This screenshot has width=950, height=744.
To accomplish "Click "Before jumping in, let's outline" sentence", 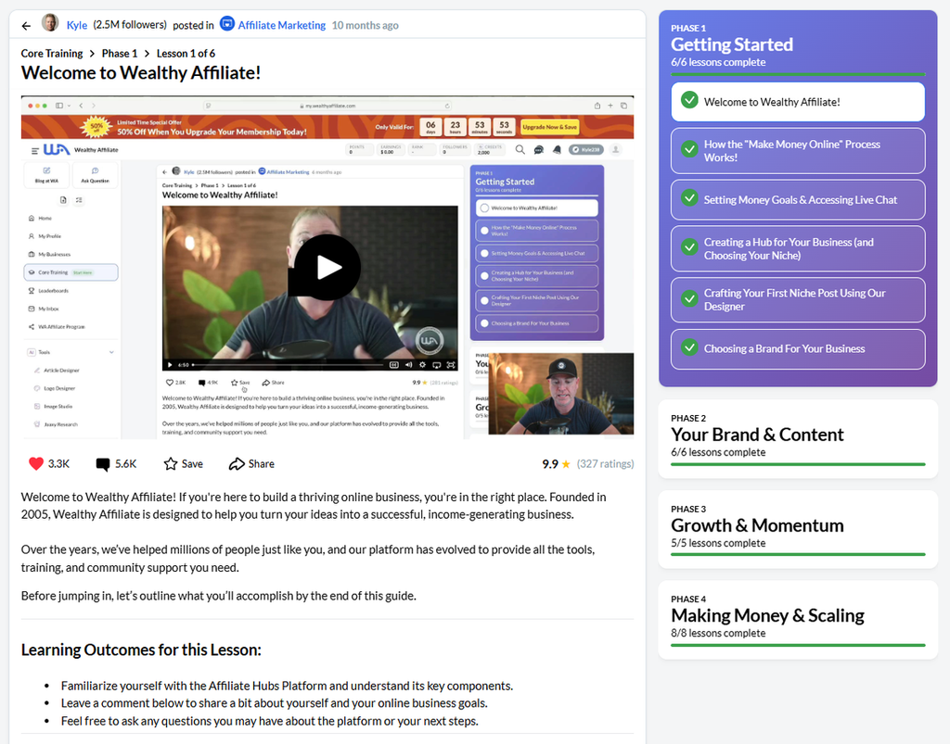I will click(219, 596).
